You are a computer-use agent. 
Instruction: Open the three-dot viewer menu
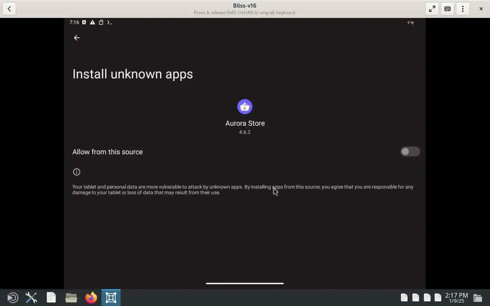(463, 9)
